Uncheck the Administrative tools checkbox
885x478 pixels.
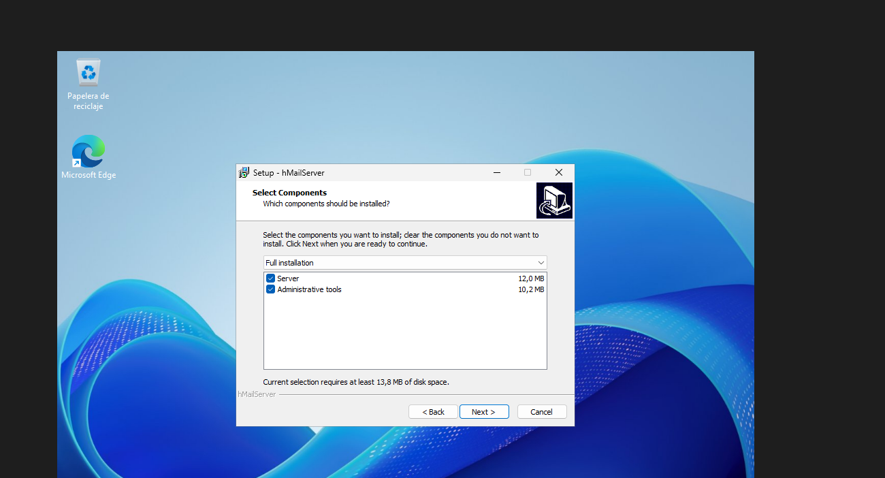[x=270, y=289]
